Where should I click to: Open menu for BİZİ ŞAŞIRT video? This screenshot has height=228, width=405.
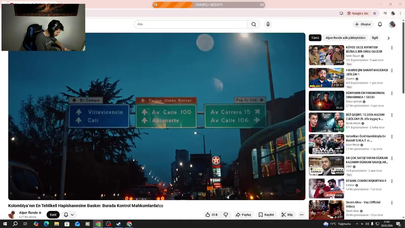click(392, 115)
